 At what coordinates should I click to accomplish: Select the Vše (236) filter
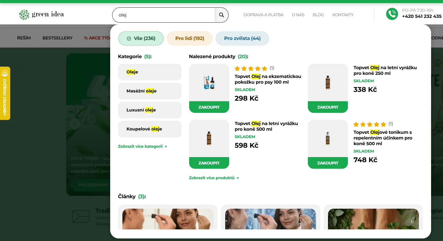click(141, 38)
